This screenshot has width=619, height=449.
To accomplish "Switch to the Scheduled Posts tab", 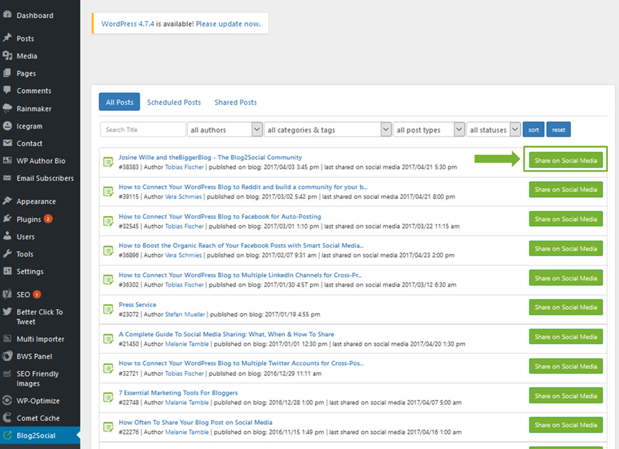I will [x=174, y=103].
